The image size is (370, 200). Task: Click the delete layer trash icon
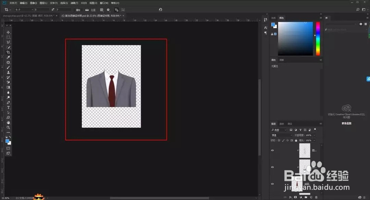pyautogui.click(x=316, y=197)
